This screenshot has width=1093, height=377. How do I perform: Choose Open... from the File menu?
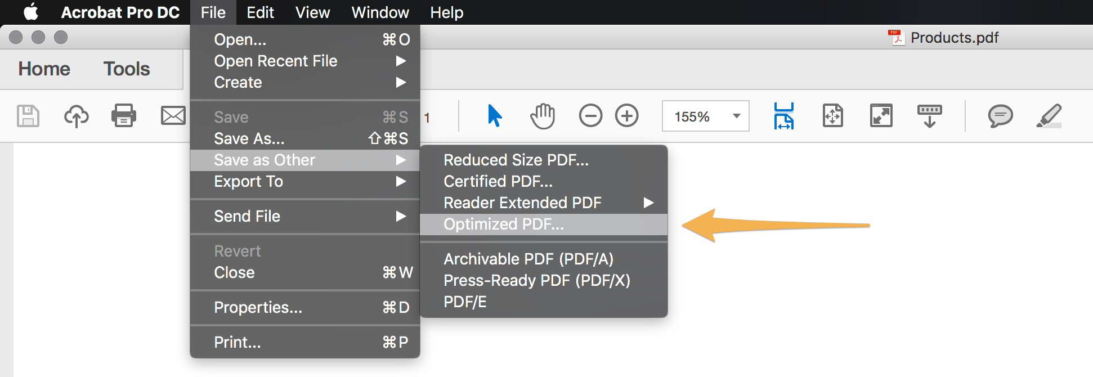pyautogui.click(x=305, y=39)
